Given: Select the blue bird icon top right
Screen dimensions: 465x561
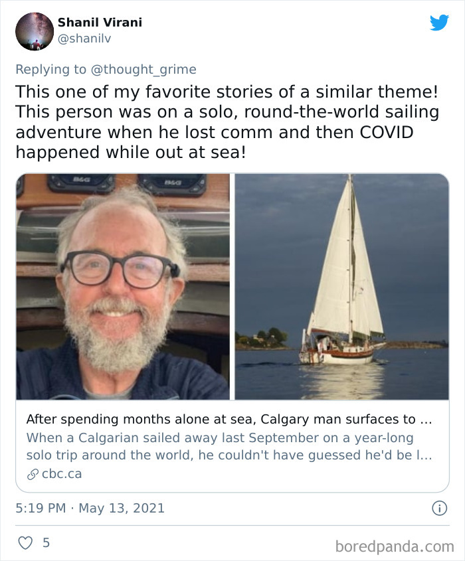Looking at the screenshot, I should 440,23.
